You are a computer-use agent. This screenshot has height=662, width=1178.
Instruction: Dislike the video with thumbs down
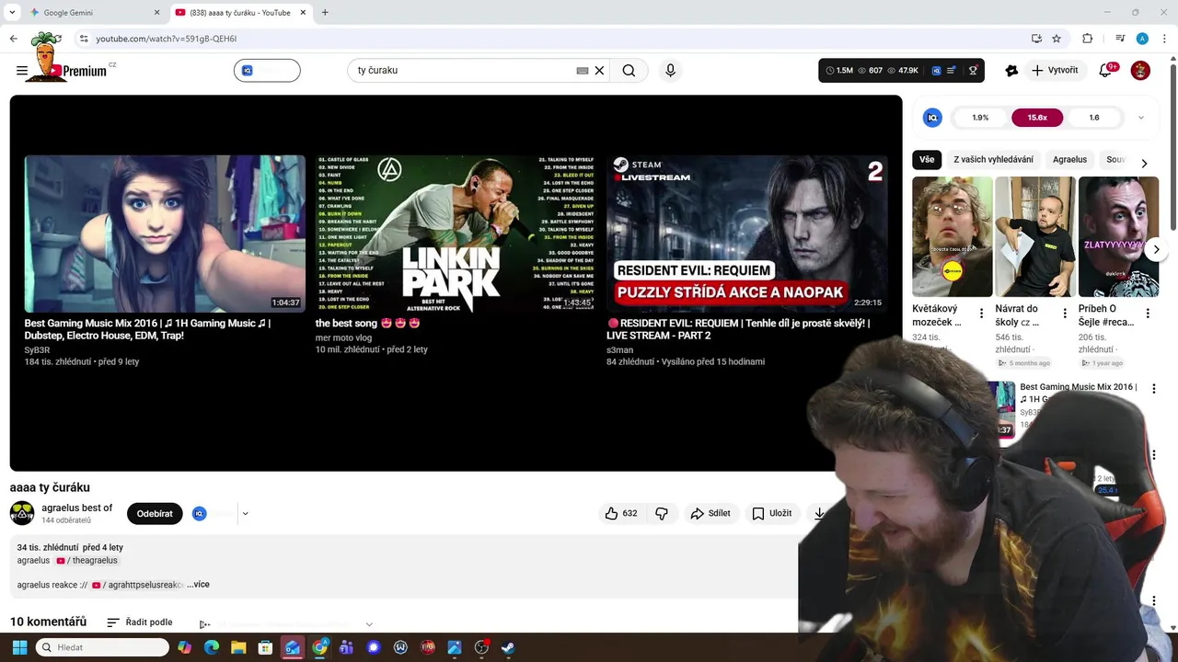pyautogui.click(x=661, y=513)
